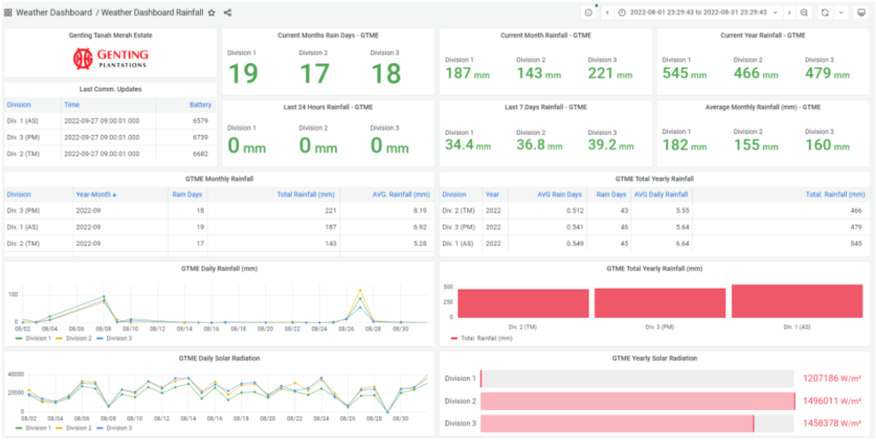
Task: Open GTME Monthly Rainfall panel title menu
Action: pos(219,179)
